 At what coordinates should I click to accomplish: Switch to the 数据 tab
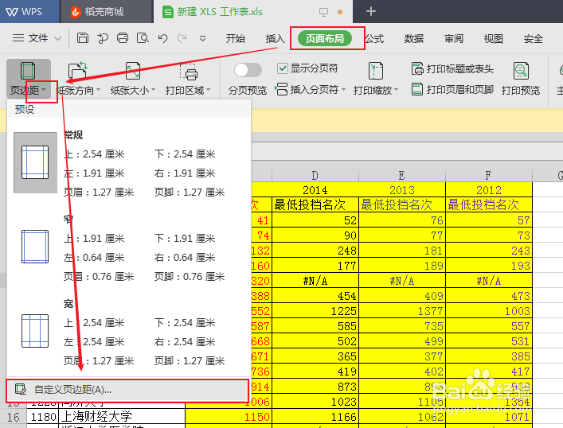pos(413,38)
